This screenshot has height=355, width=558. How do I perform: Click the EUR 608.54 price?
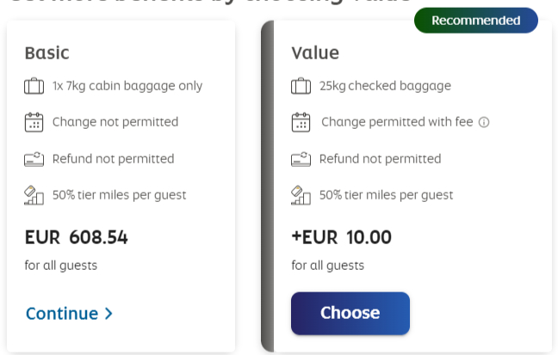point(76,237)
